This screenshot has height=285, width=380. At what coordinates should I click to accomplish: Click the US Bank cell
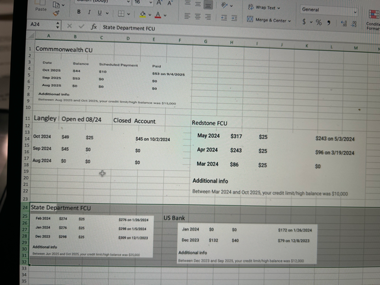pos(174,218)
